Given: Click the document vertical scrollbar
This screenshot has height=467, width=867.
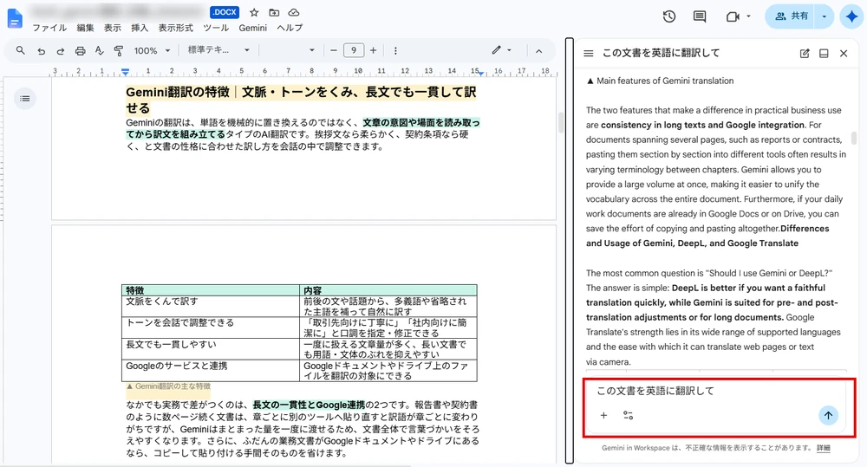Looking at the screenshot, I should [x=561, y=123].
